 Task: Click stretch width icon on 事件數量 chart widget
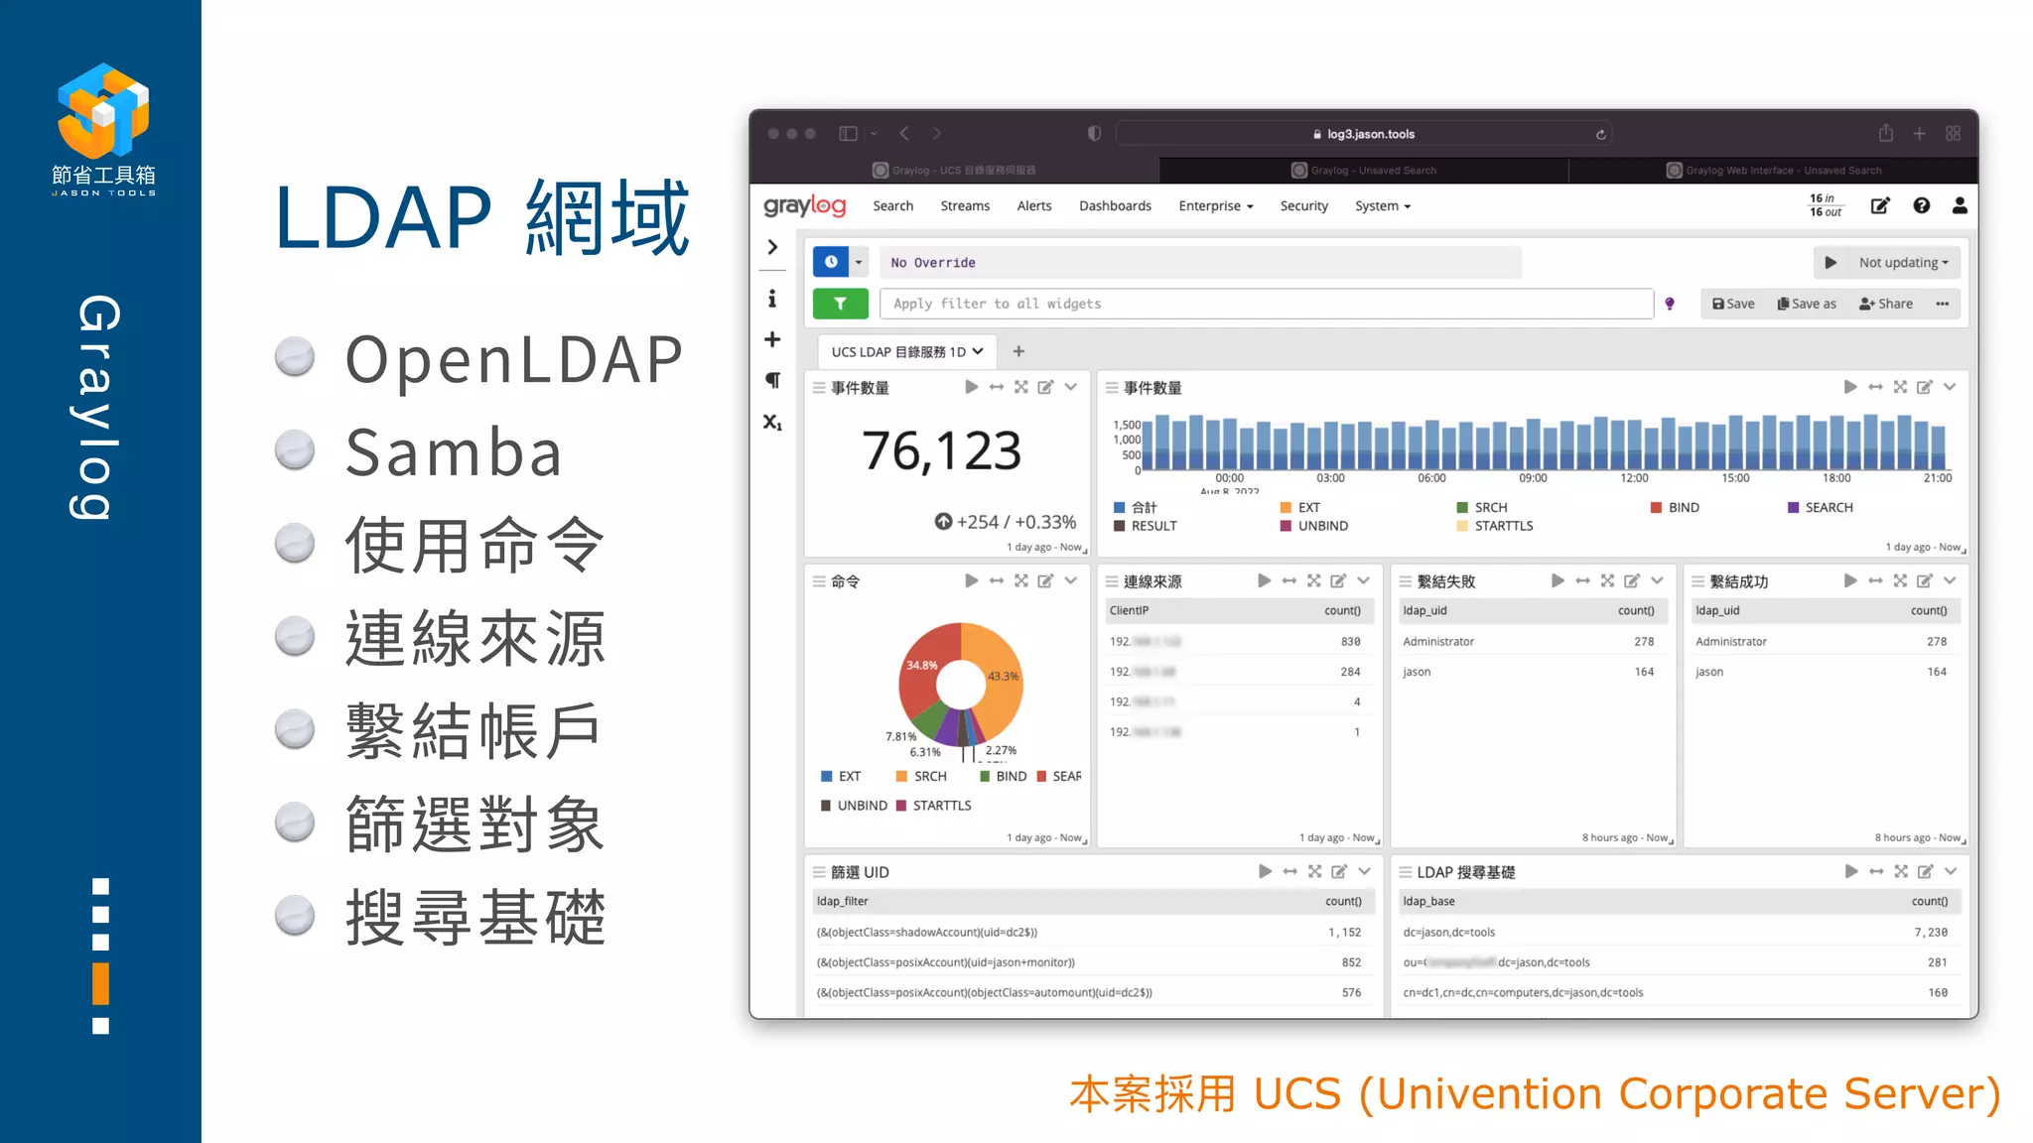(1875, 387)
